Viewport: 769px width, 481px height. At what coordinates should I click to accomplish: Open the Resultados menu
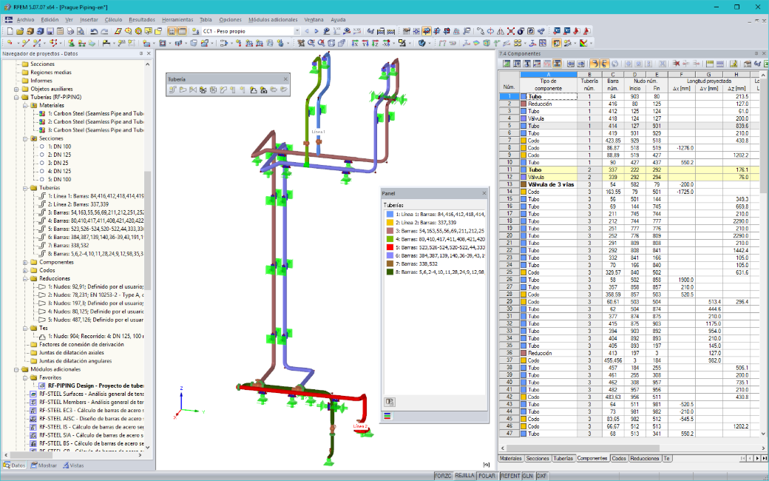coord(142,20)
